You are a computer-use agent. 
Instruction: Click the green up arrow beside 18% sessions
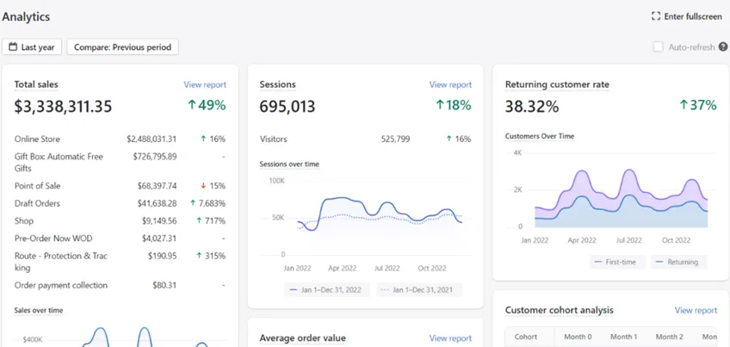click(440, 105)
